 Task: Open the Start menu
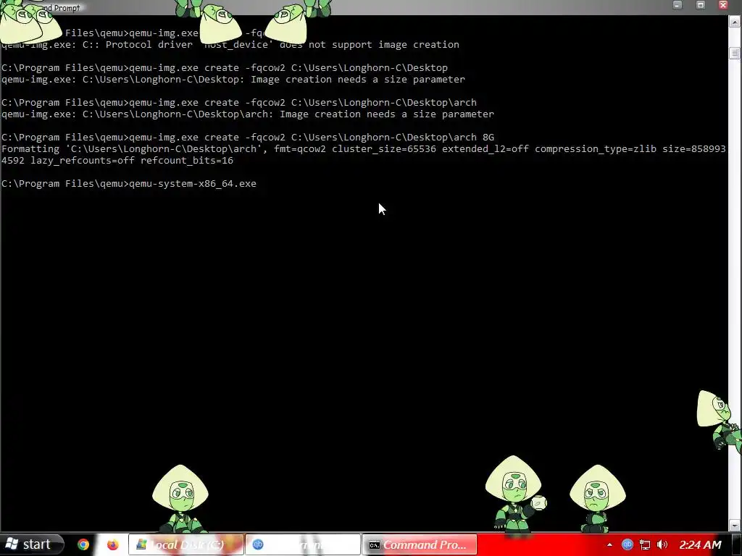[30, 544]
